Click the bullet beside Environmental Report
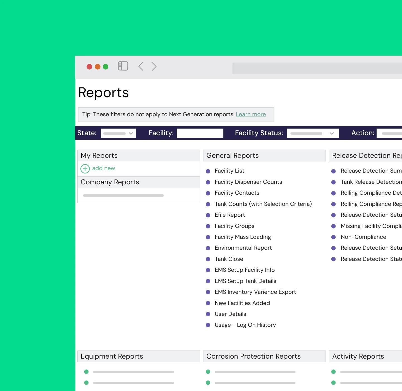 [x=208, y=248]
